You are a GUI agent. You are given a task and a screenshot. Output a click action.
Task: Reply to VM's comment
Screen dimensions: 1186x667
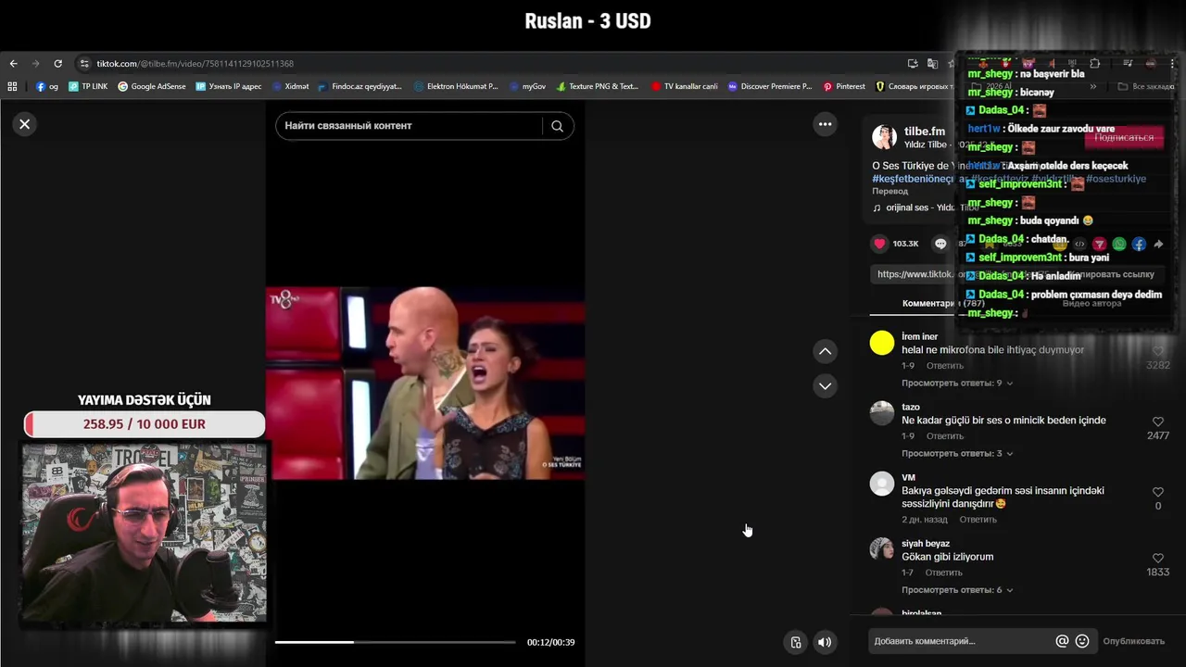[x=978, y=520]
